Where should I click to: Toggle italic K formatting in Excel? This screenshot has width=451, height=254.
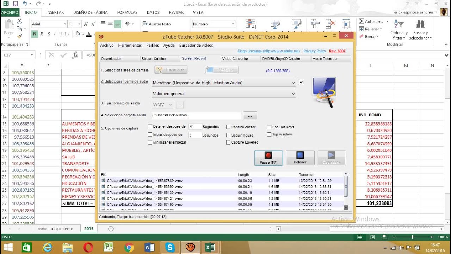42,34
